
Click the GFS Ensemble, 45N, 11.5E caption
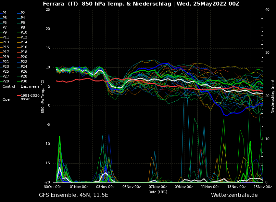pyautogui.click(x=73, y=195)
